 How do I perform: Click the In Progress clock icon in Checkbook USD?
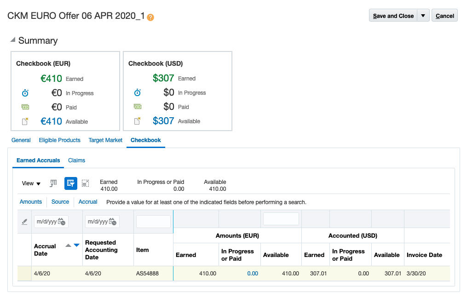tap(138, 92)
